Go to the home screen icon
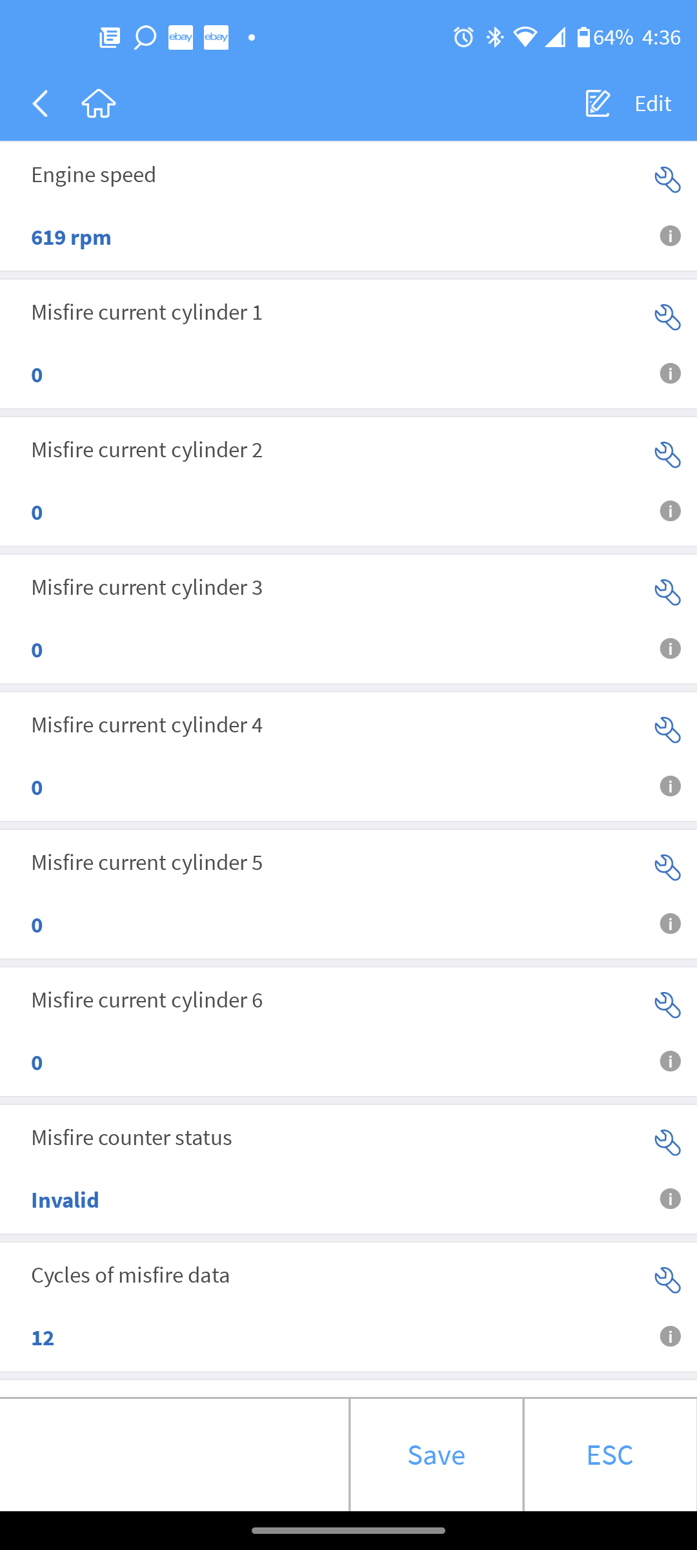The image size is (697, 1550). pos(99,103)
